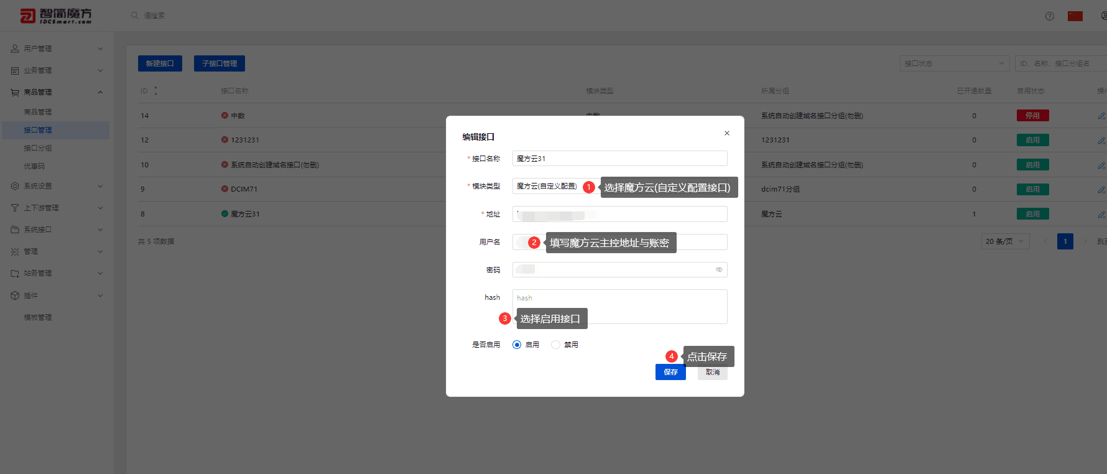Viewport: 1107px width, 474px height.
Task: Expand the 系统接口 sidebar menu chevron
Action: (x=100, y=230)
